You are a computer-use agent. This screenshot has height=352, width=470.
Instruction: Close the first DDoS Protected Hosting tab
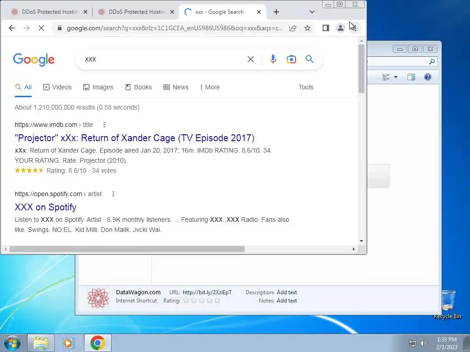tap(85, 12)
